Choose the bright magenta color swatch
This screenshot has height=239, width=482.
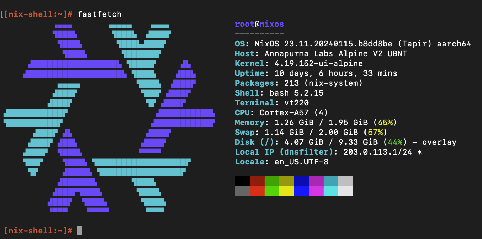pos(316,191)
